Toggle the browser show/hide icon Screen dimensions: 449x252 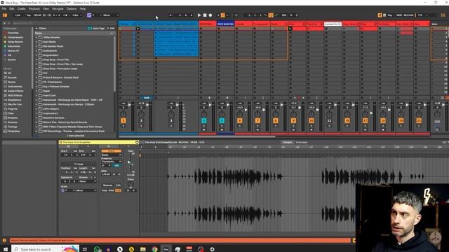pyautogui.click(x=5, y=15)
